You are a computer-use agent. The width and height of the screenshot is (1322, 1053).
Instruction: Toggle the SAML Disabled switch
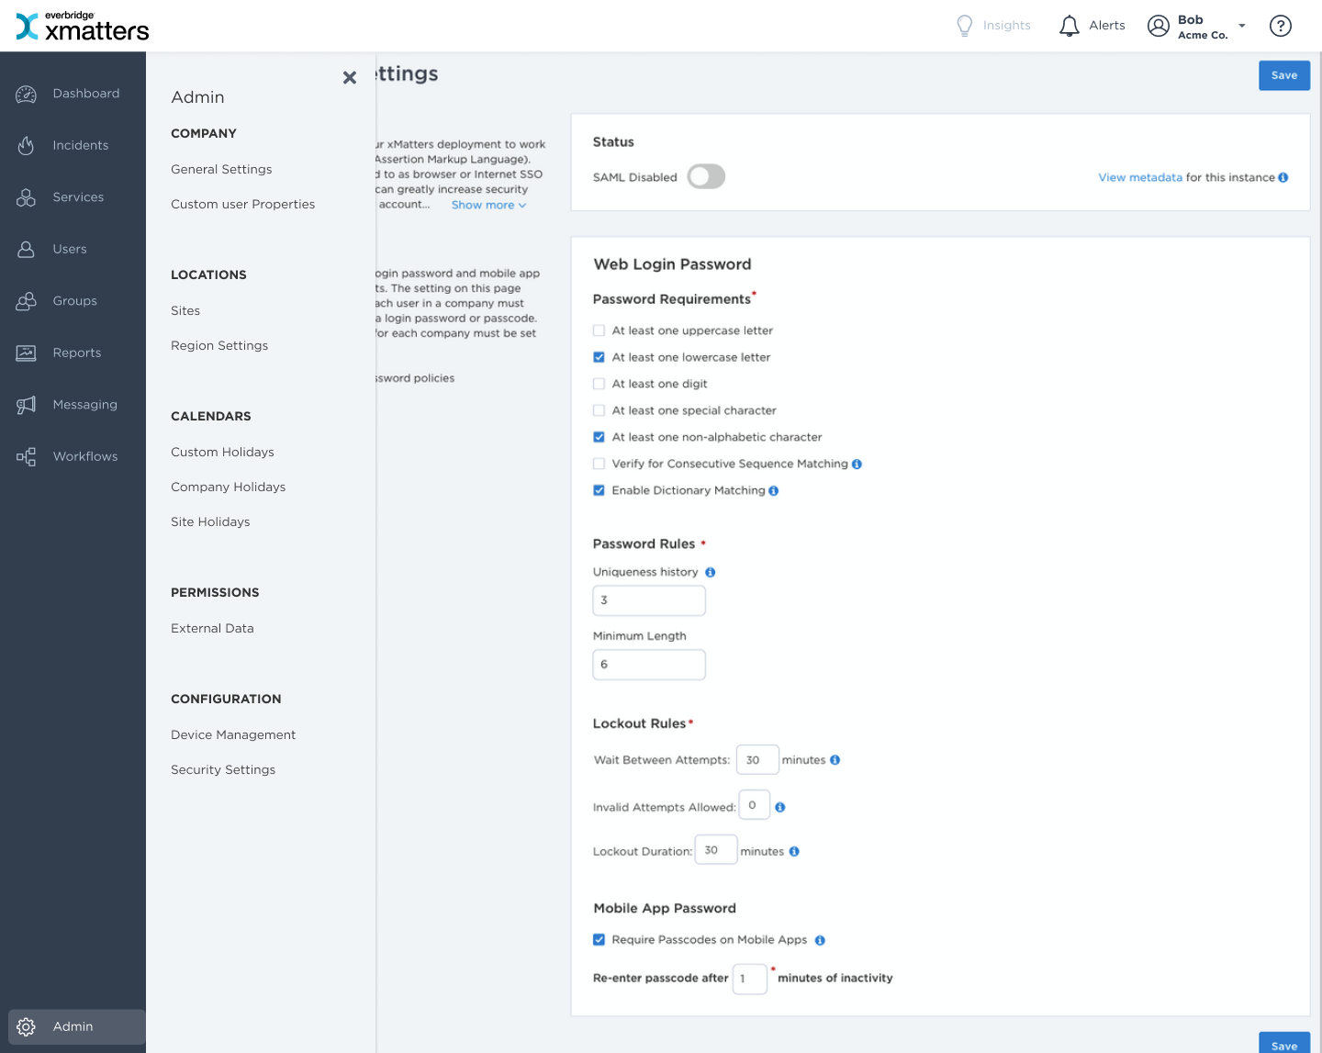(706, 176)
